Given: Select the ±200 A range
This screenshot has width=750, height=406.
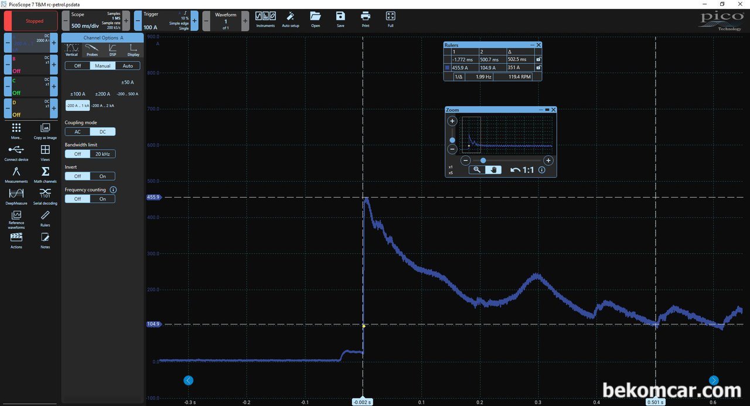Looking at the screenshot, I should pyautogui.click(x=103, y=94).
